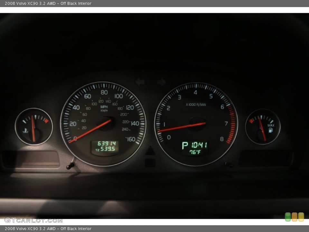The height and width of the screenshot is (232, 309).
Task: Click the outer-ring 160 mph mark on the speedometer
Action: pos(131,139)
